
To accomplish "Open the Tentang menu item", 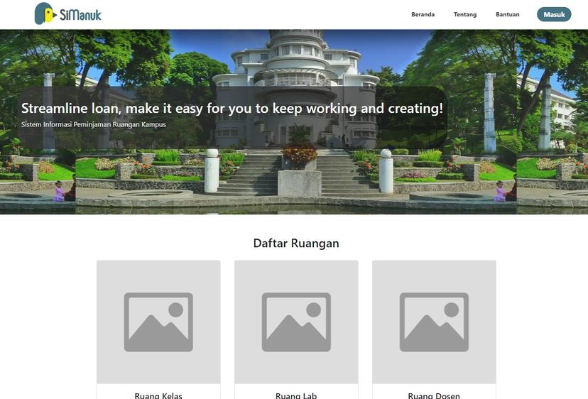I will coord(465,14).
